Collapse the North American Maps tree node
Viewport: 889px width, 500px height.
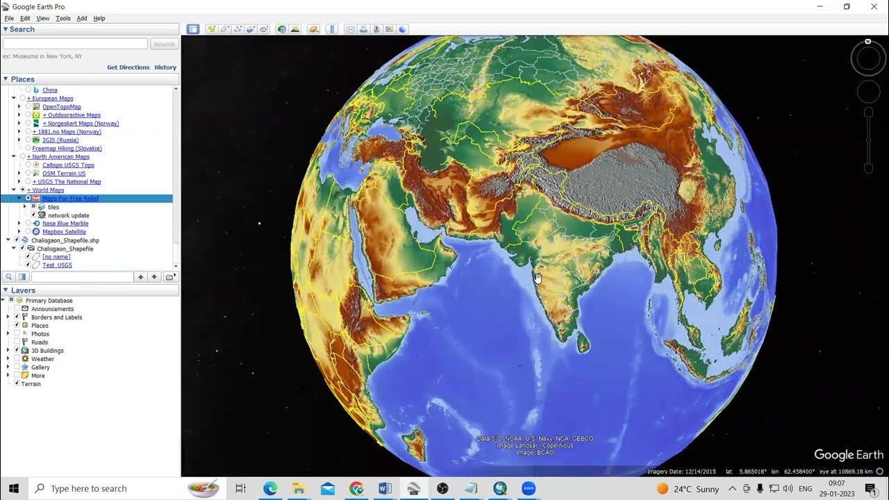14,157
